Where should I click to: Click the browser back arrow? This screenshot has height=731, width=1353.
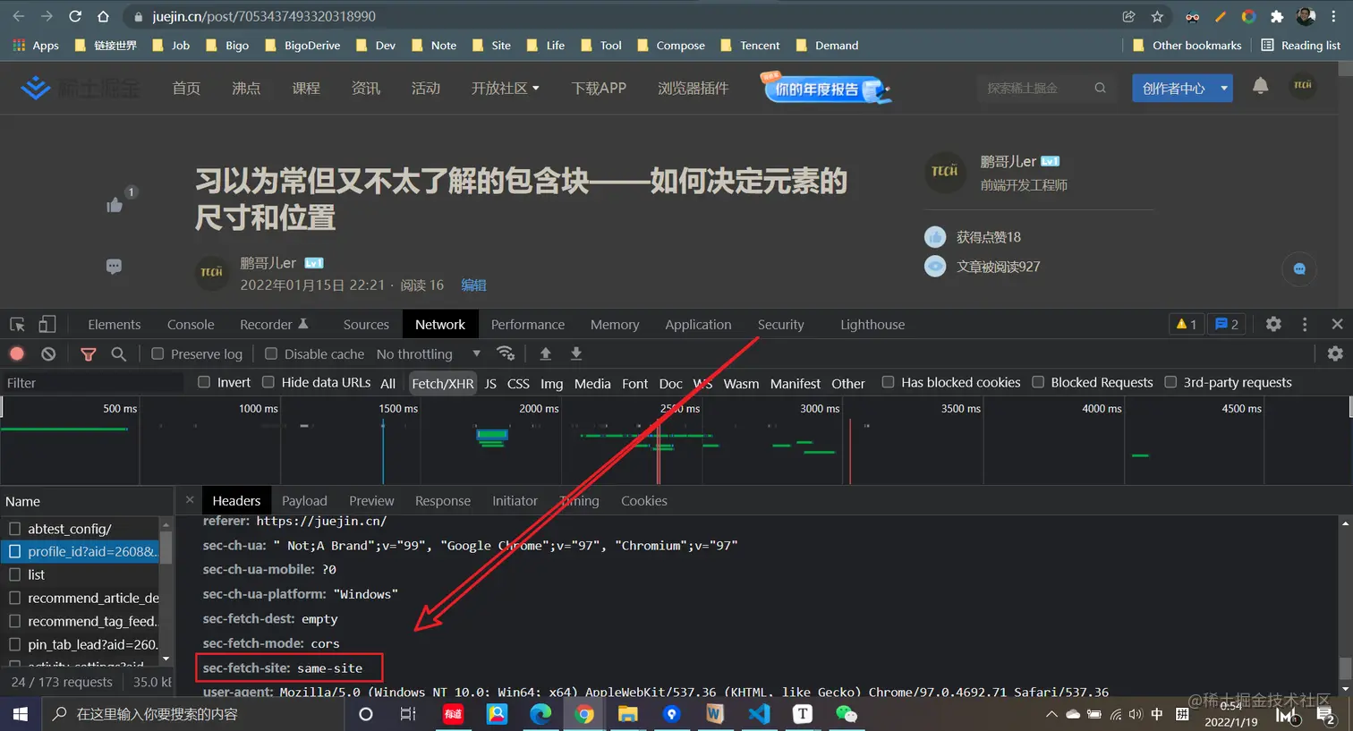(19, 16)
